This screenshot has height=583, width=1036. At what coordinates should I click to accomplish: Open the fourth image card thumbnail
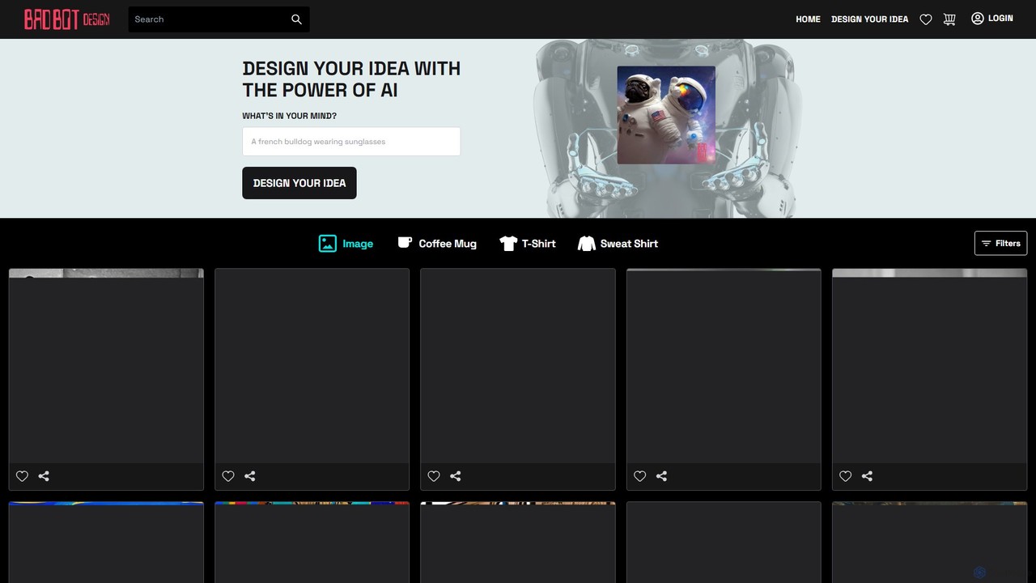[724, 366]
